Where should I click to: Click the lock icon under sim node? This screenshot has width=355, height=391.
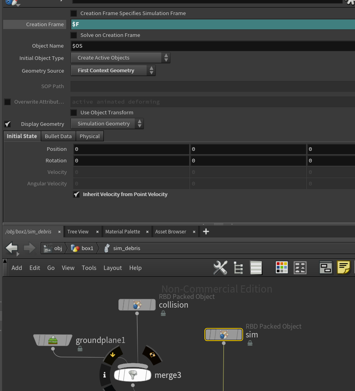pos(250,343)
